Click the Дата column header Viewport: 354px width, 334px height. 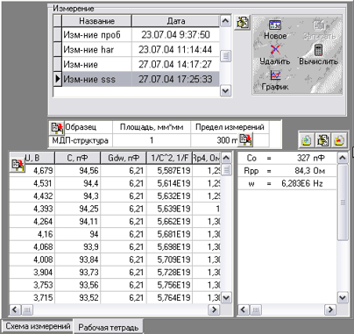(175, 21)
